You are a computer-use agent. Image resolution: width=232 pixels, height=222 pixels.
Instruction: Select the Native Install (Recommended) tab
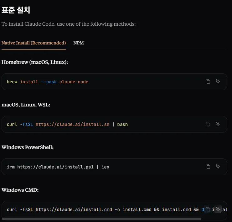click(x=34, y=43)
